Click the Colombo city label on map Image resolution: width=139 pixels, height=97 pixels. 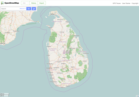click(49, 68)
